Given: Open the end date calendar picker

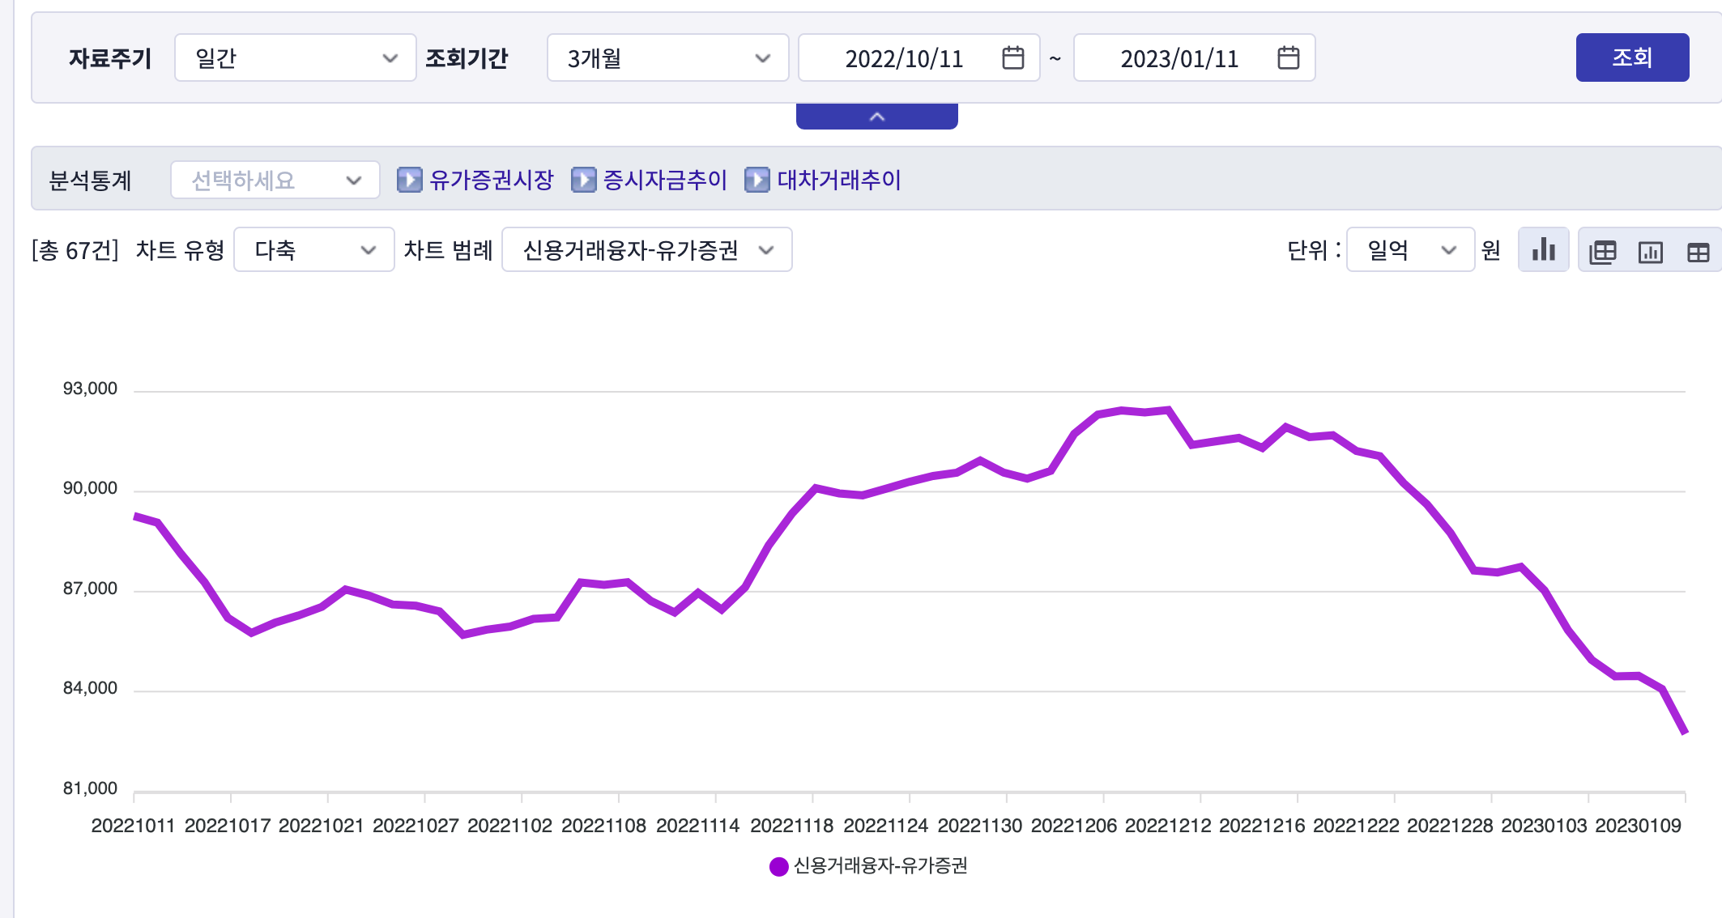Looking at the screenshot, I should (x=1288, y=58).
